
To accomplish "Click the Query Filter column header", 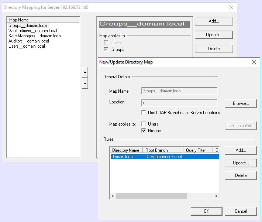I will tap(198, 150).
